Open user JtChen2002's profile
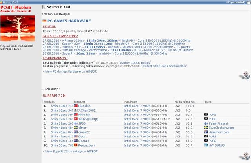This screenshot has height=163, width=251. coord(87,110)
